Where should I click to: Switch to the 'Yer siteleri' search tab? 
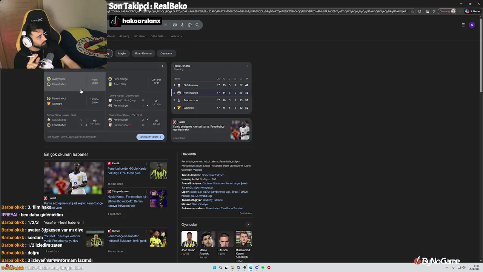pos(140,36)
